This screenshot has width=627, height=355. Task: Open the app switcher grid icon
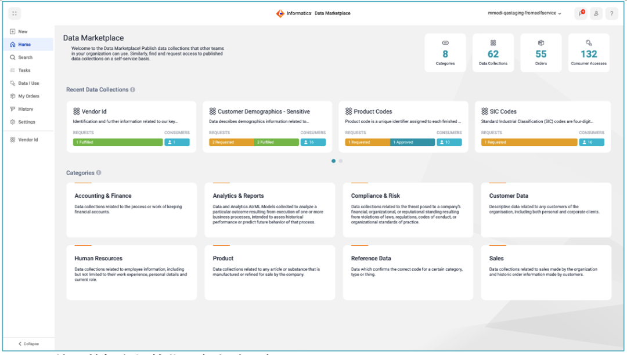tap(15, 13)
